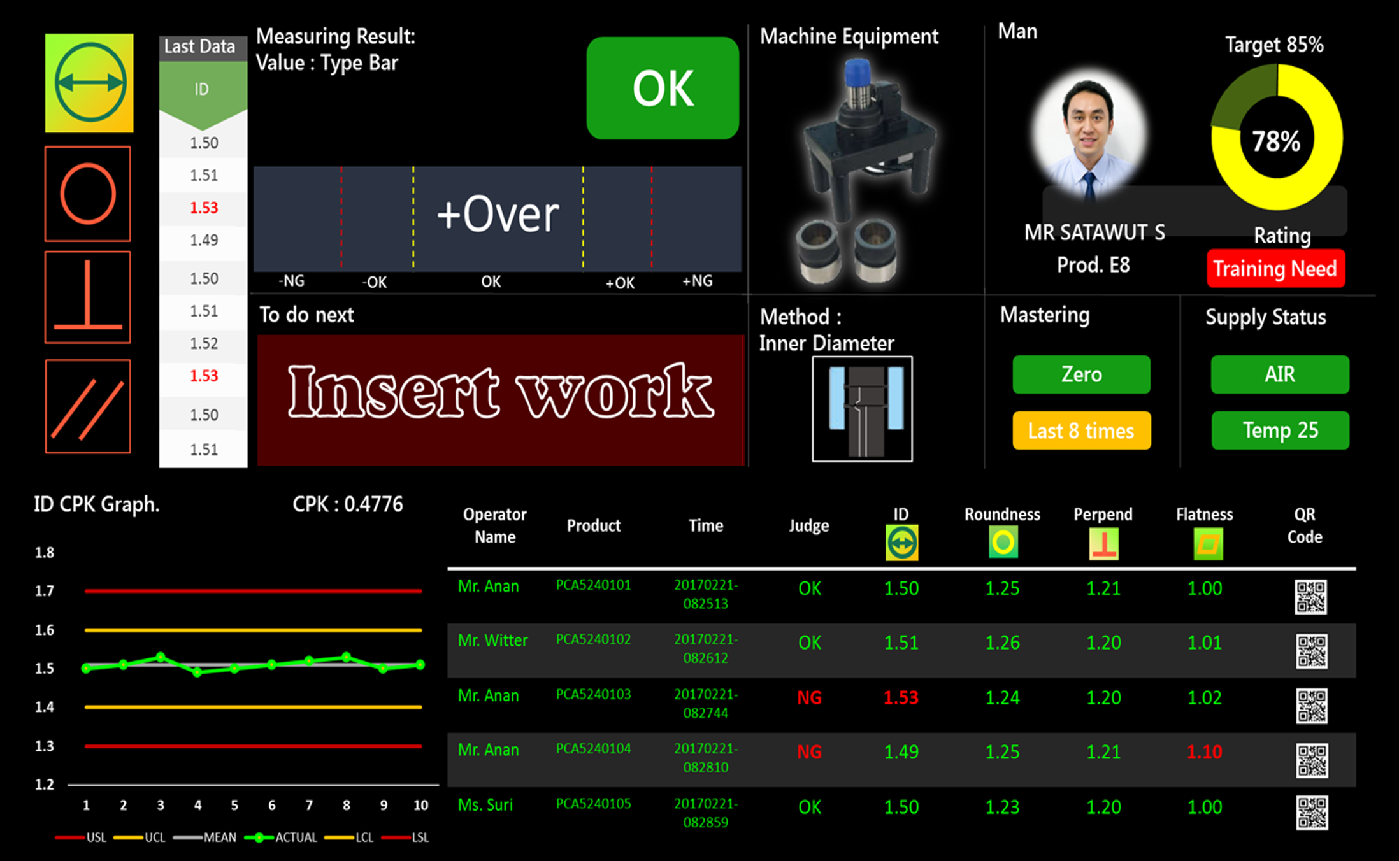Open QR code for PCA5240104 row
Viewport: 1399px width, 861px height.
(x=1311, y=760)
